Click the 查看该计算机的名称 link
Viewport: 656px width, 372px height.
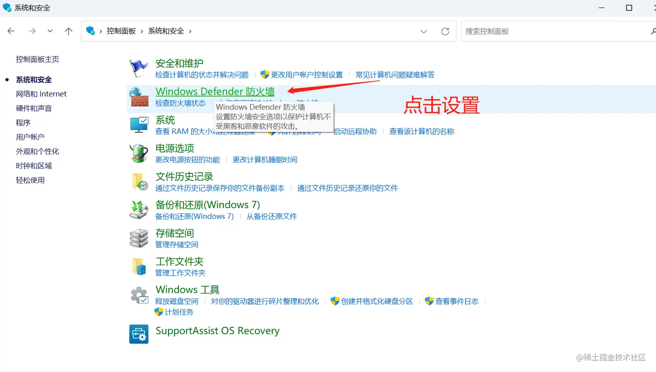422,131
